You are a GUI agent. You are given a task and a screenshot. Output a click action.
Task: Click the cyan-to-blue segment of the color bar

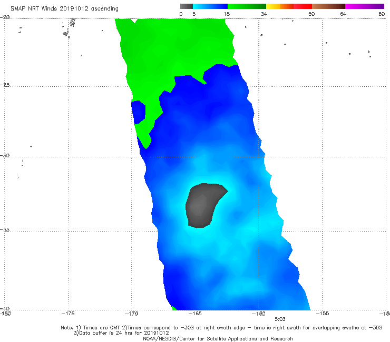click(210, 6)
